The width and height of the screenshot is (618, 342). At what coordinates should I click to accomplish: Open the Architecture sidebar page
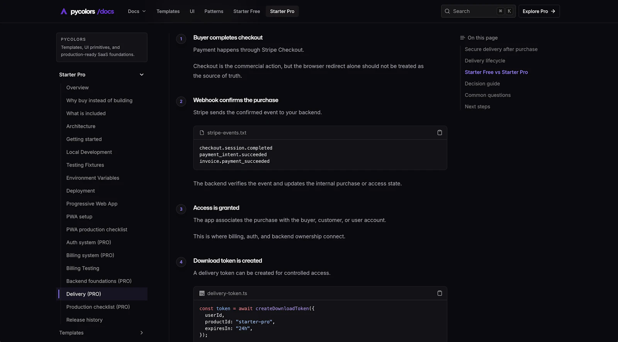click(x=81, y=126)
